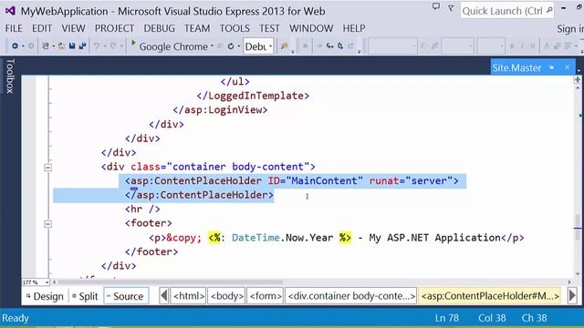Click the New Project toolbar icon

(46, 46)
